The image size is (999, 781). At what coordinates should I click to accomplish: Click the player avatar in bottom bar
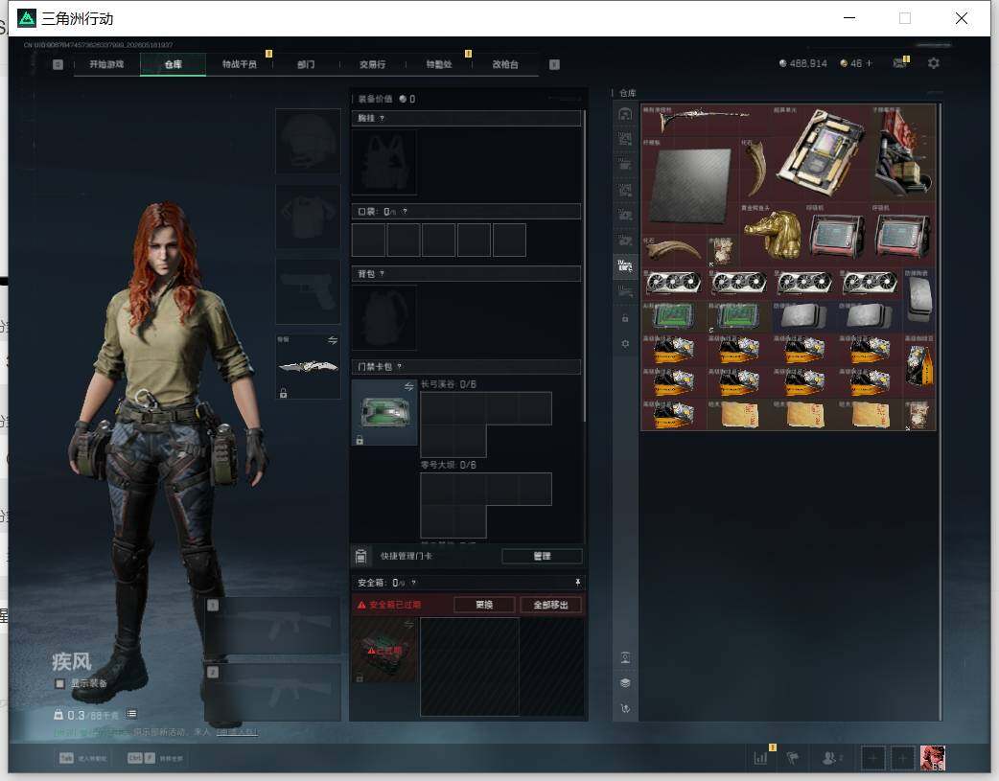pos(932,758)
